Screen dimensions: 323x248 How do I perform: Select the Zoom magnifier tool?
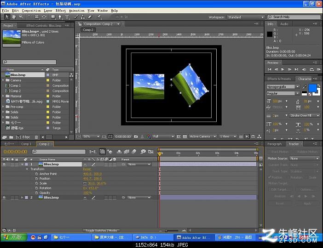21,17
